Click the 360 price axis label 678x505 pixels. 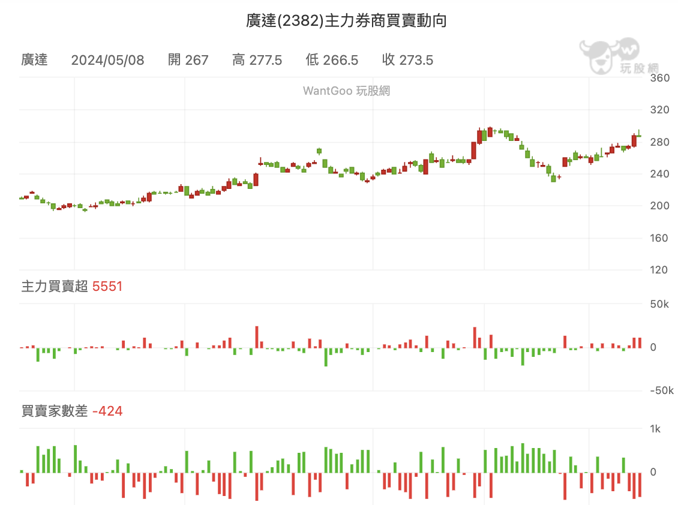click(x=659, y=78)
